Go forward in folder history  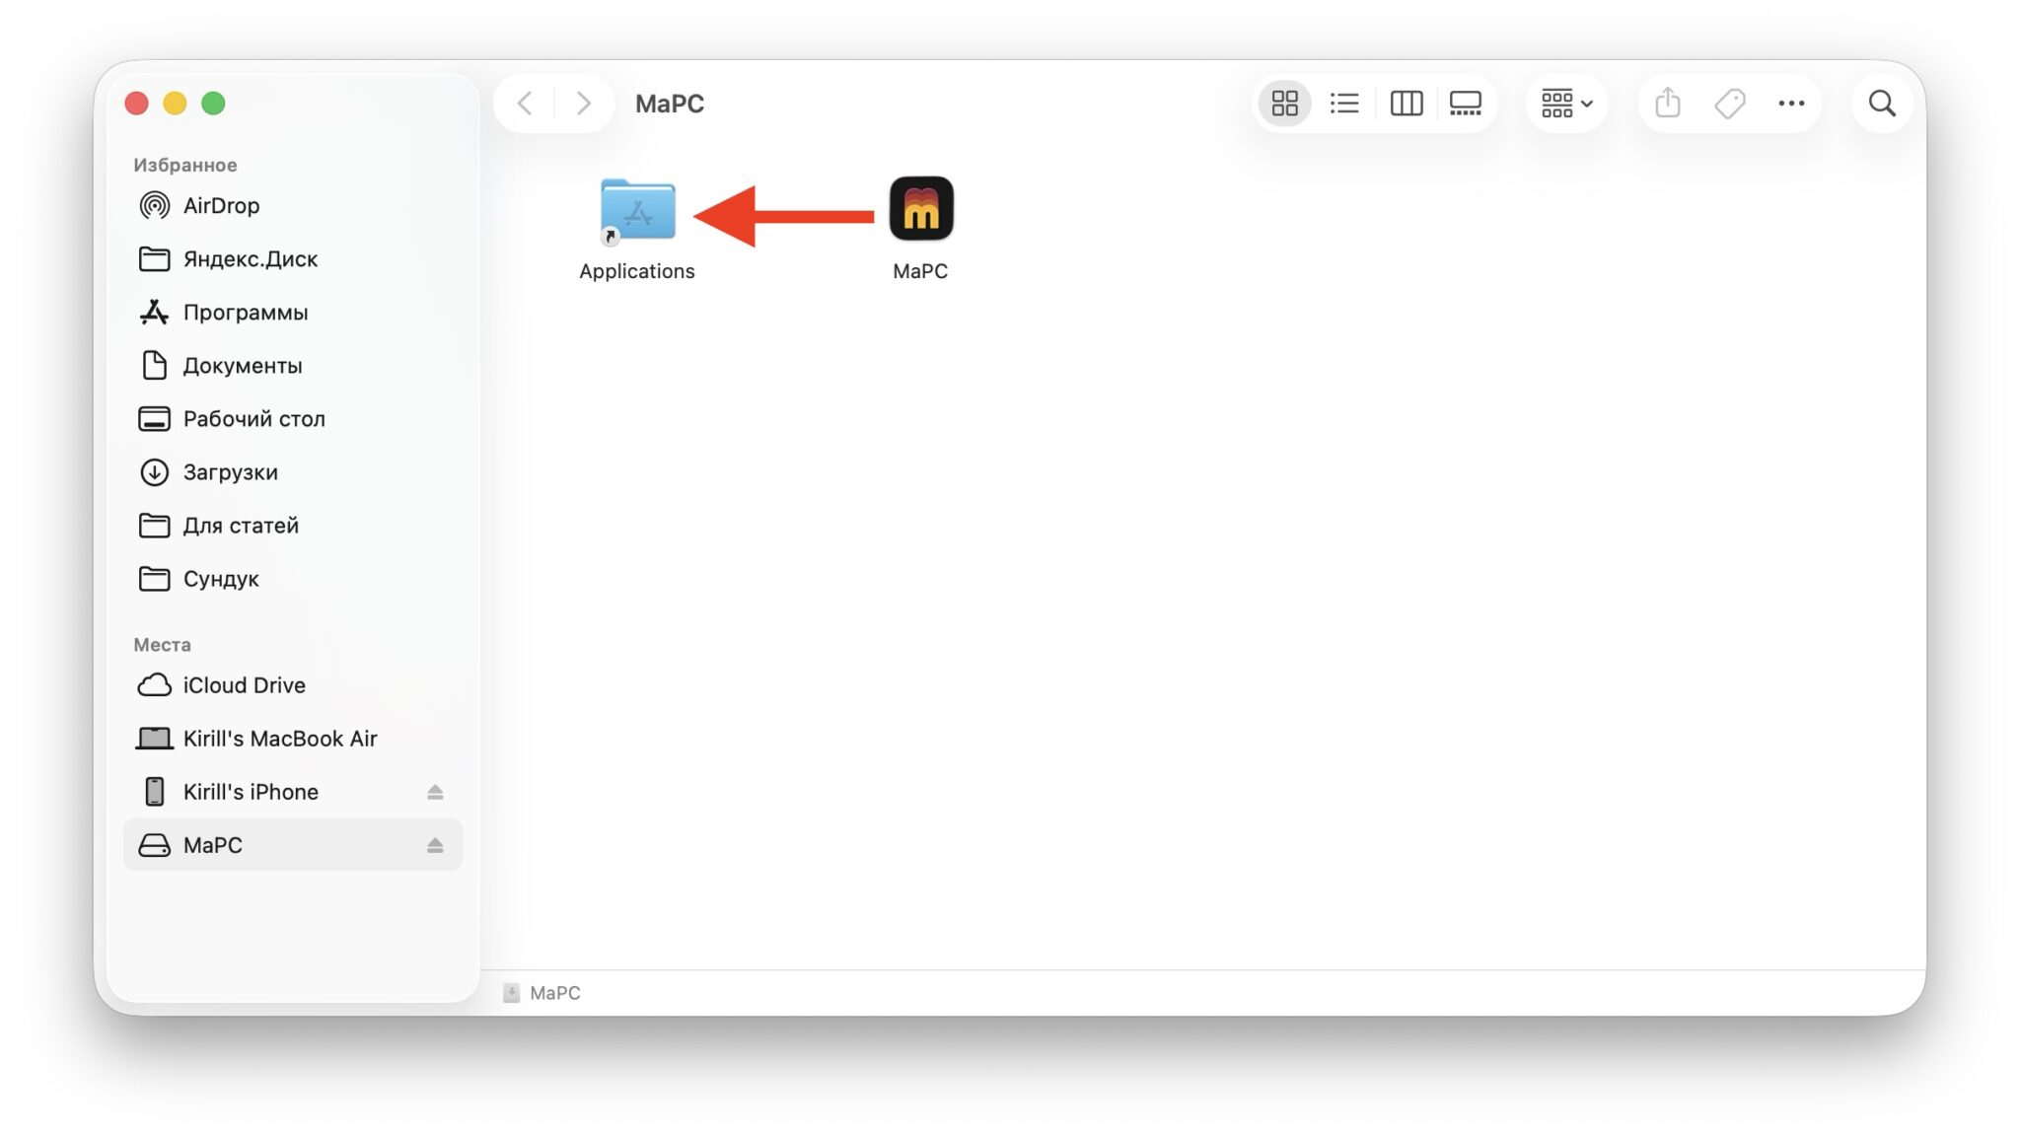(x=583, y=104)
